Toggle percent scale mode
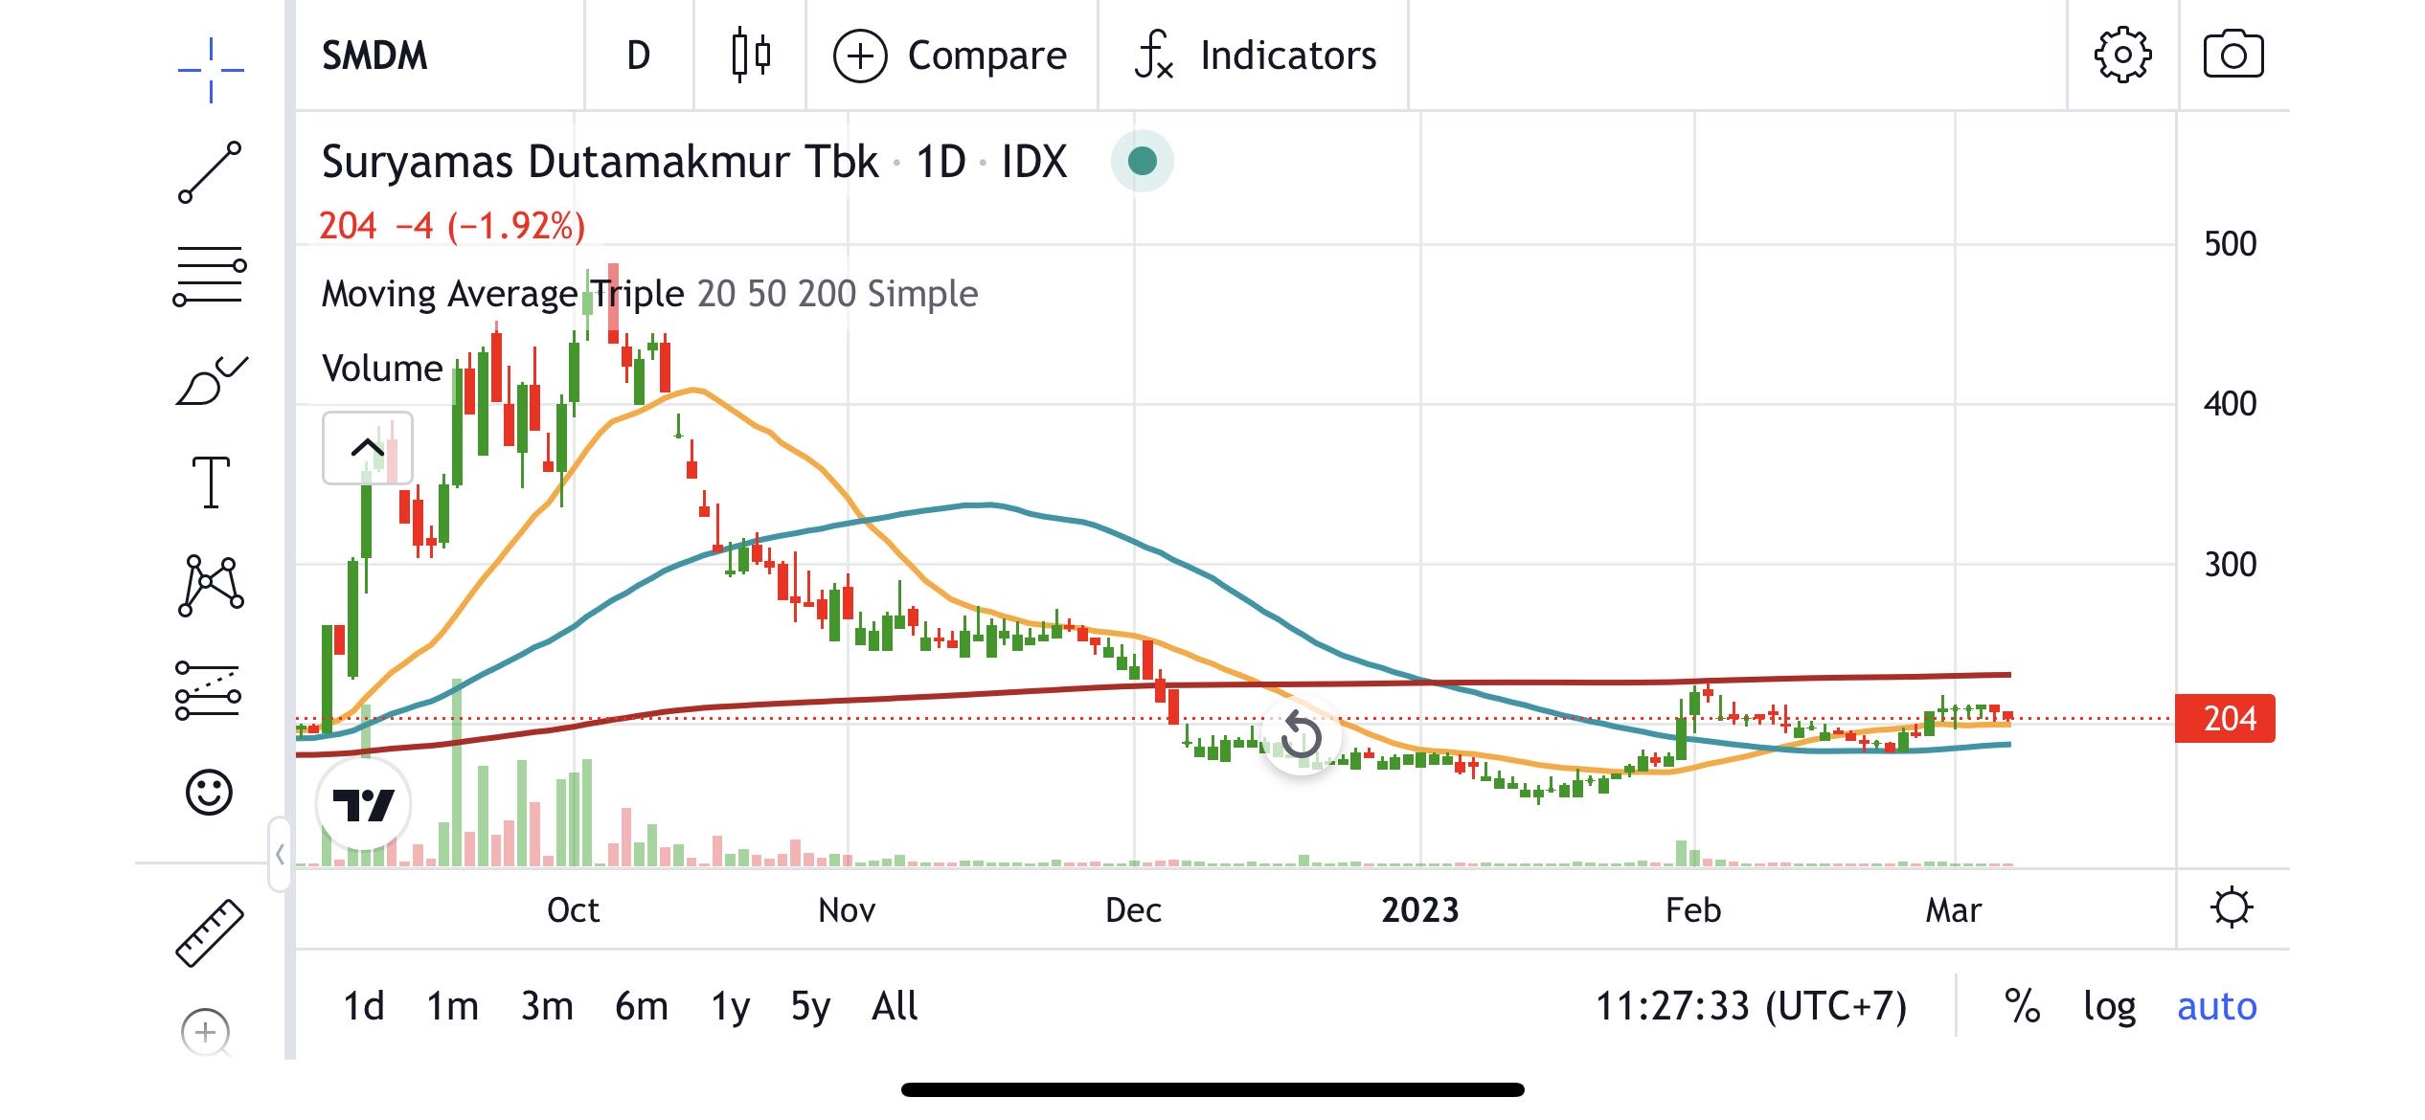2425x1120 pixels. [x=2022, y=1006]
